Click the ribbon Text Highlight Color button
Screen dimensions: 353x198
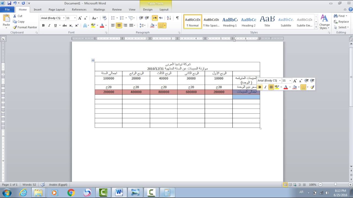[93, 25]
